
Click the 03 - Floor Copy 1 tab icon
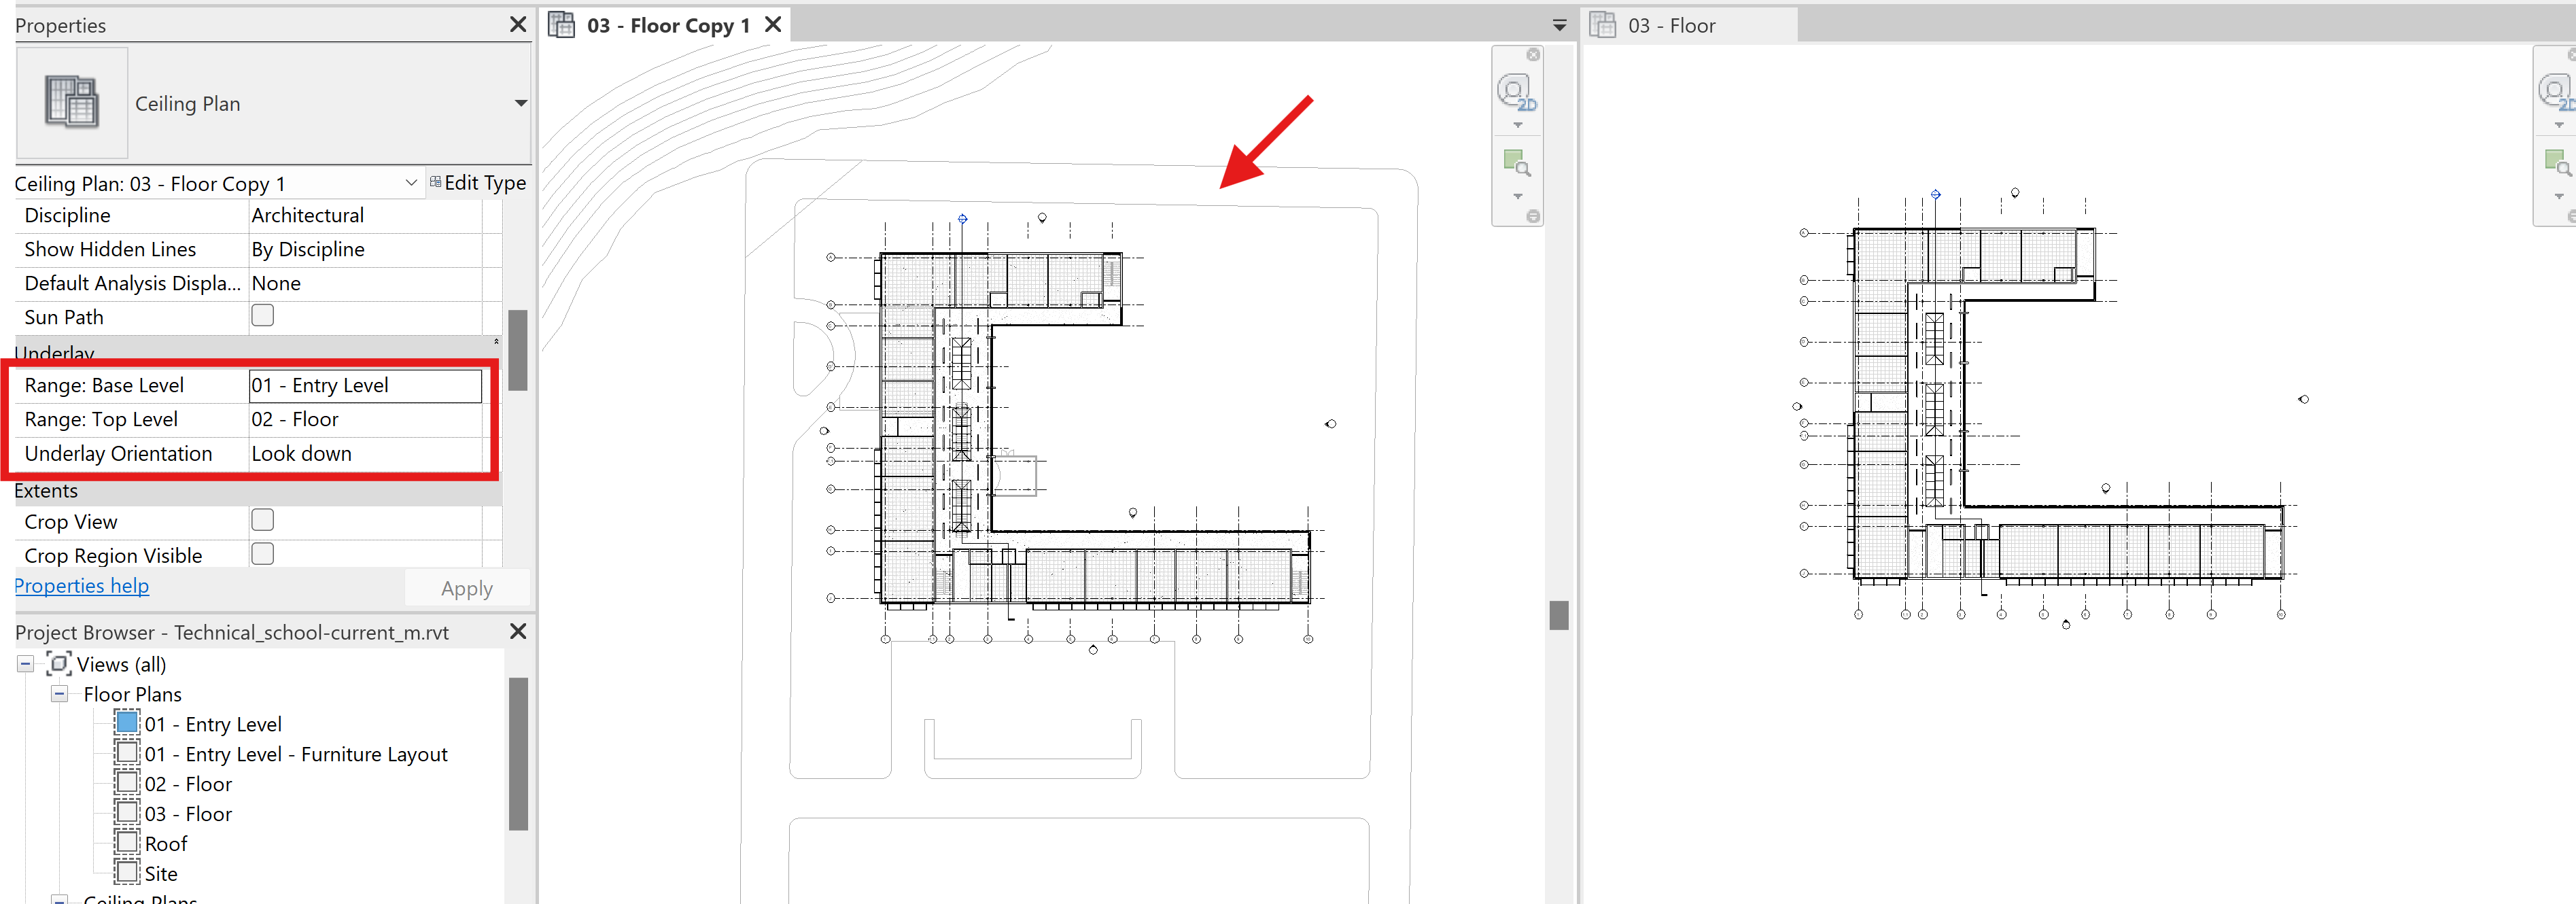click(x=562, y=25)
